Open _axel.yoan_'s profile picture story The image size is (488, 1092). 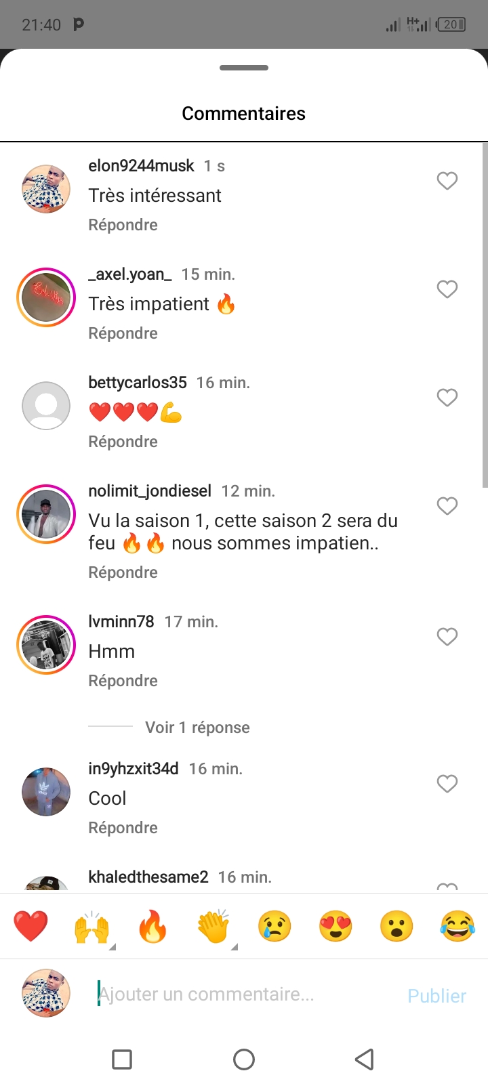[x=46, y=297]
